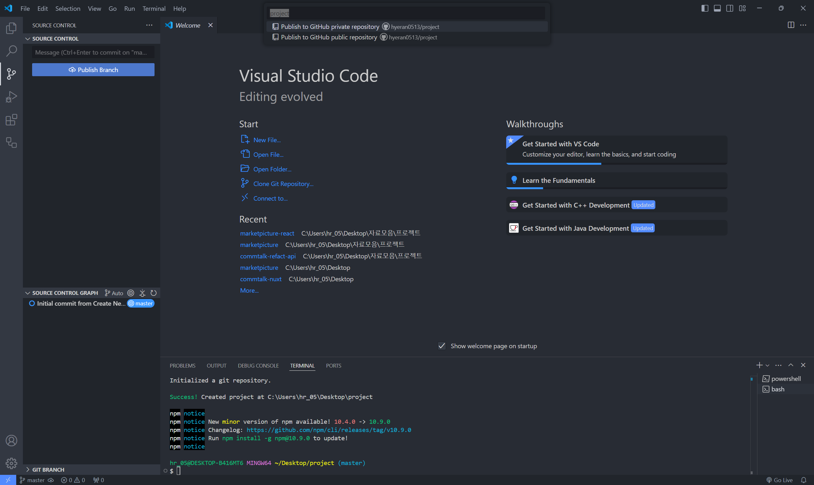The image size is (814, 485).
Task: Choose Publish to GitHub private repository
Action: pyautogui.click(x=407, y=26)
